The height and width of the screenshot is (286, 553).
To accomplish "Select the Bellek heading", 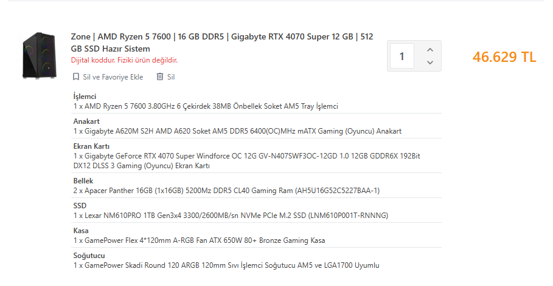I will click(x=83, y=181).
